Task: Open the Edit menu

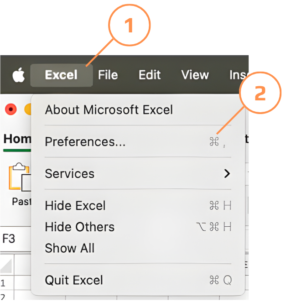Action: [x=150, y=75]
